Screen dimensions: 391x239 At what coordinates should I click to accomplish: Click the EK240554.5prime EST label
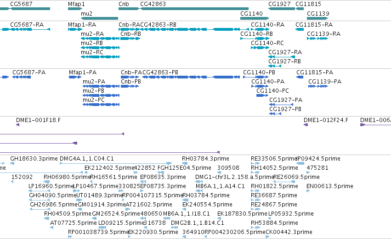[x=207, y=205]
